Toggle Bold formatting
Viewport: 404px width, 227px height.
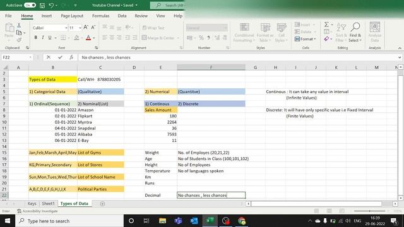coord(35,38)
